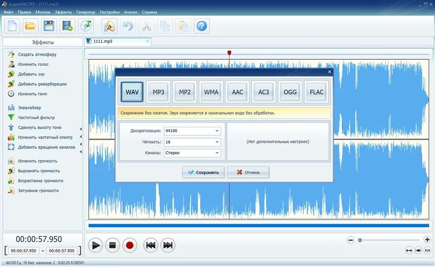Click the audio CD ripping icon

point(86,26)
